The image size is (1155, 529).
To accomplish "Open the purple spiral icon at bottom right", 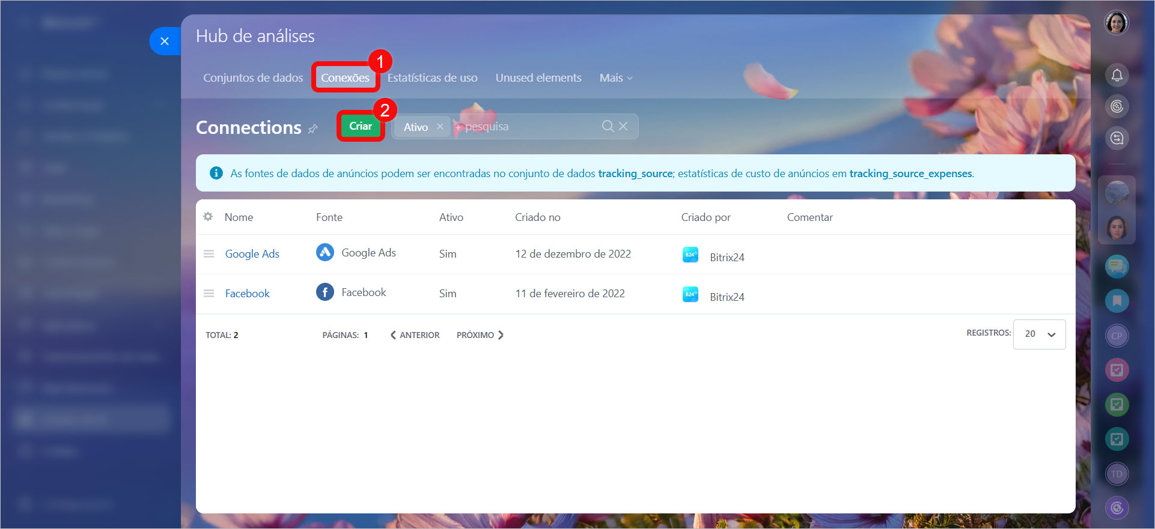I will [x=1117, y=509].
